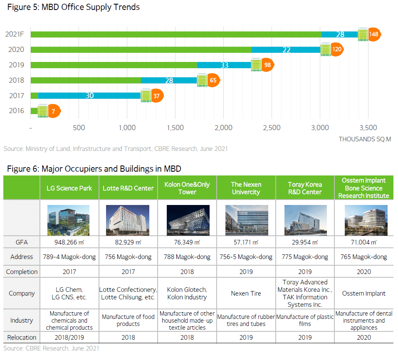398x353 pixels.
Task: Click the GFA value '71,004 ㎡'
Action: pos(364,242)
